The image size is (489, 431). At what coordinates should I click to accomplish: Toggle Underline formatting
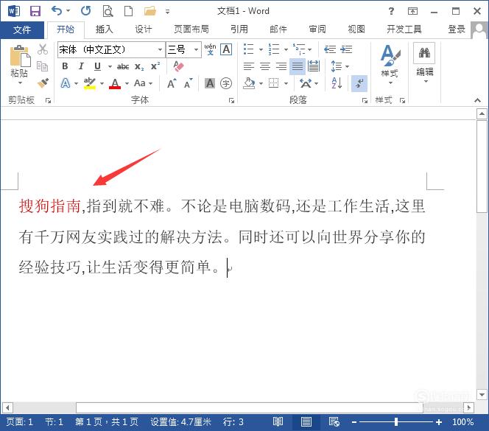(98, 66)
